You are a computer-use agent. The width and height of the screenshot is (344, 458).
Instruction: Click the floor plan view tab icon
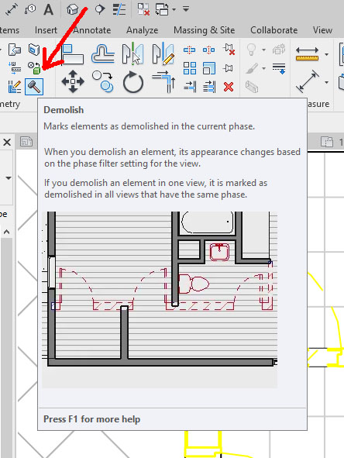(26, 142)
